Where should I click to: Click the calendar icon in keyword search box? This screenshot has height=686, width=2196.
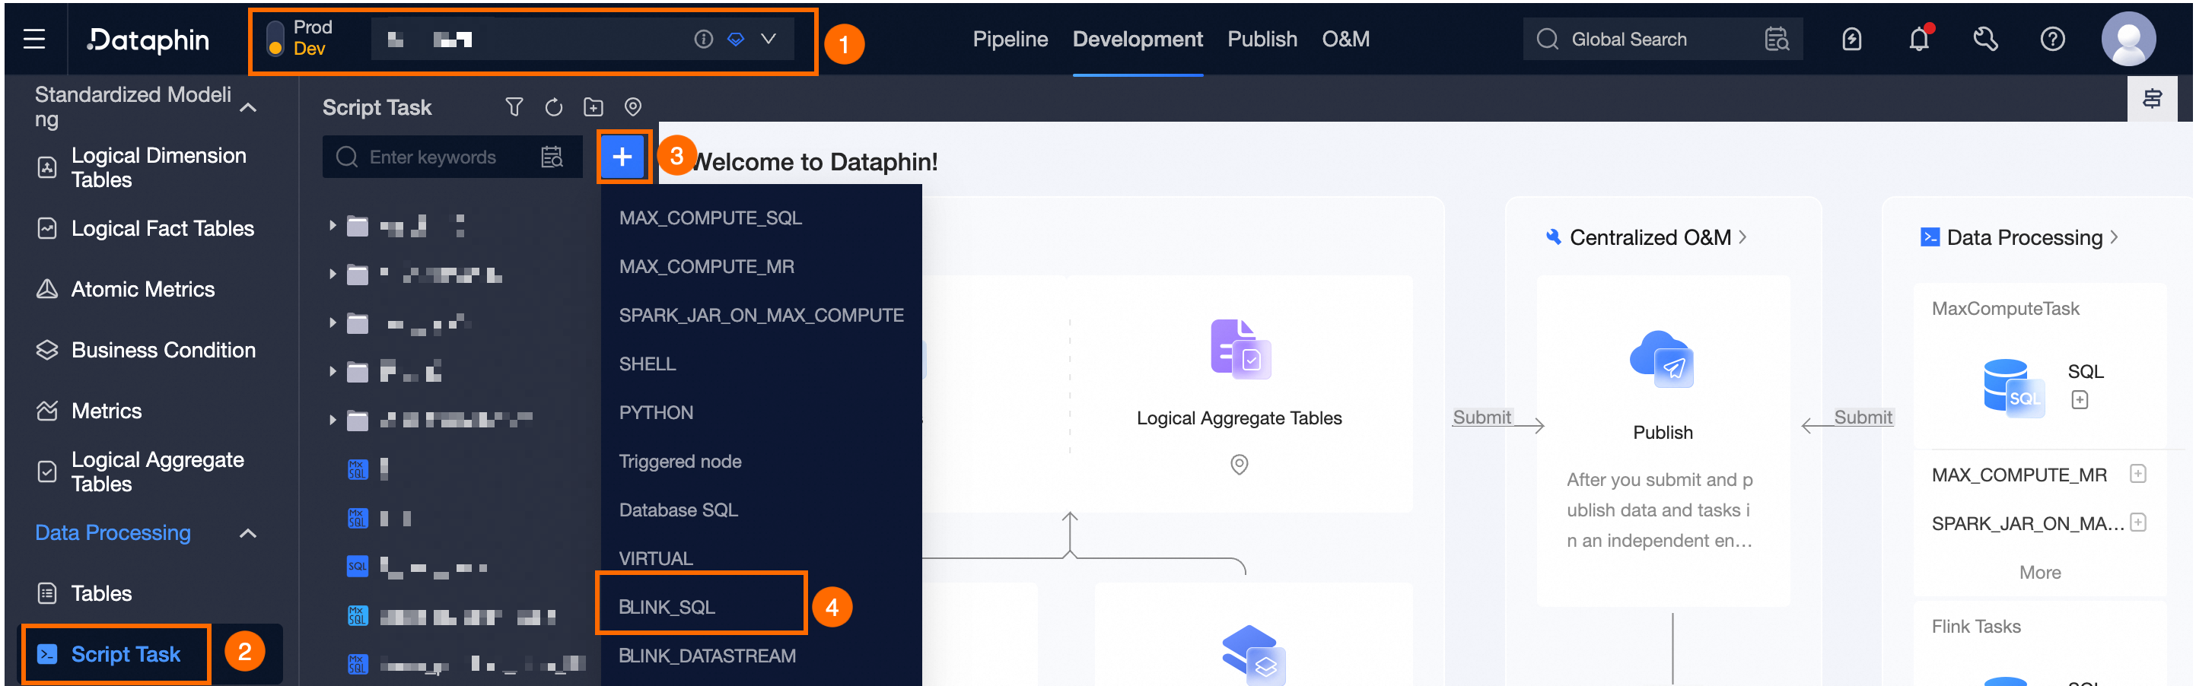pyautogui.click(x=552, y=157)
